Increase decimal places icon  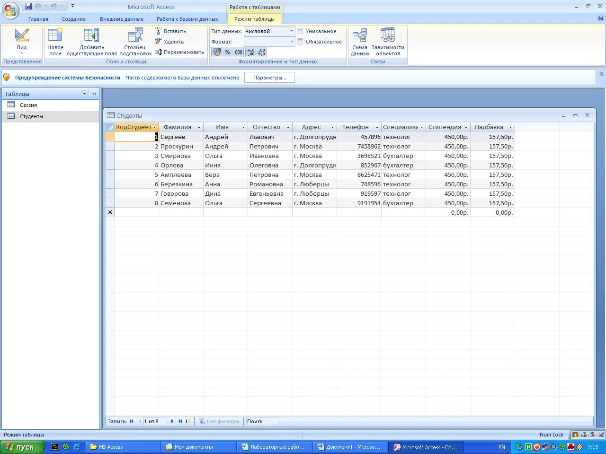(x=251, y=52)
